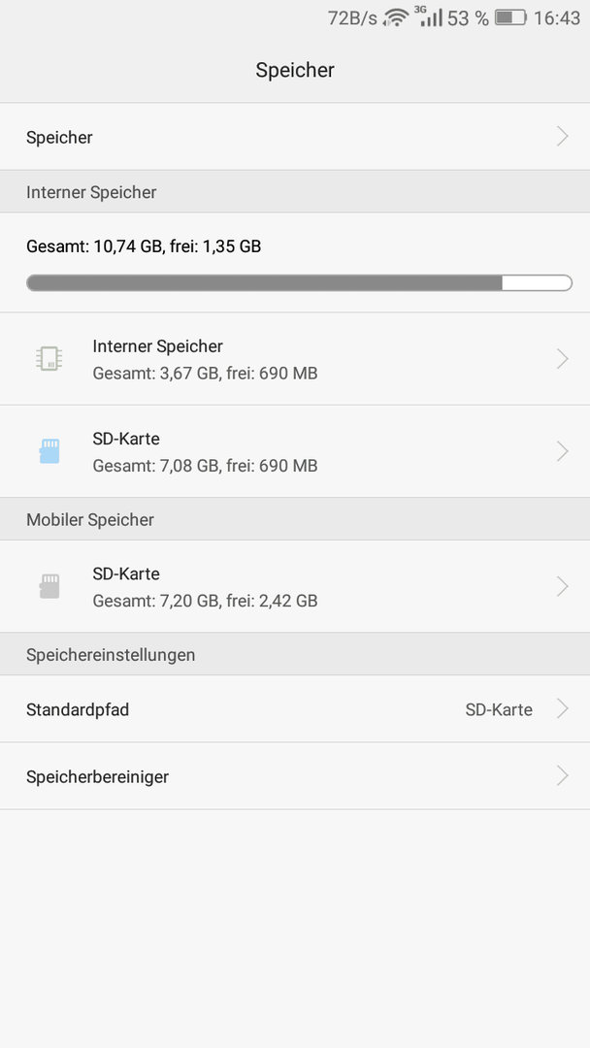
Task: Tap the Wi-Fi status icon
Action: (396, 18)
